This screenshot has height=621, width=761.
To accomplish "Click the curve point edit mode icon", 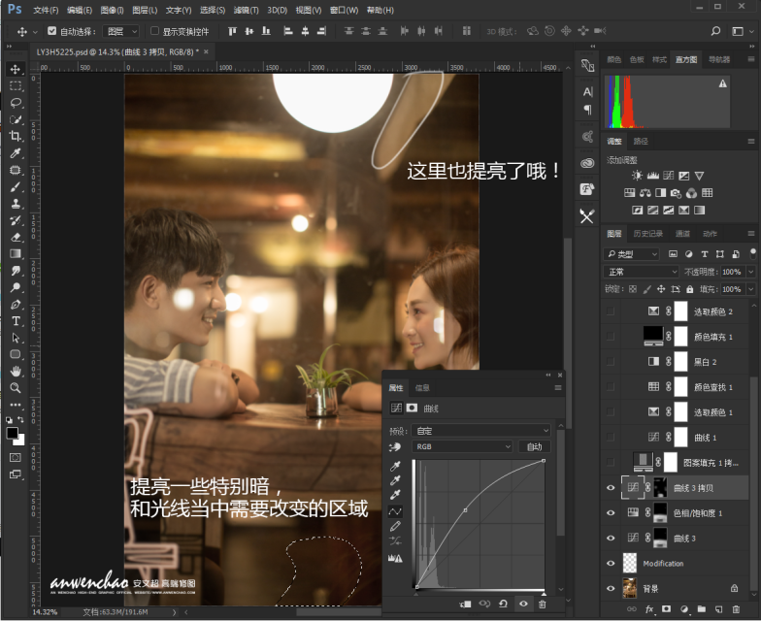I will tap(396, 511).
